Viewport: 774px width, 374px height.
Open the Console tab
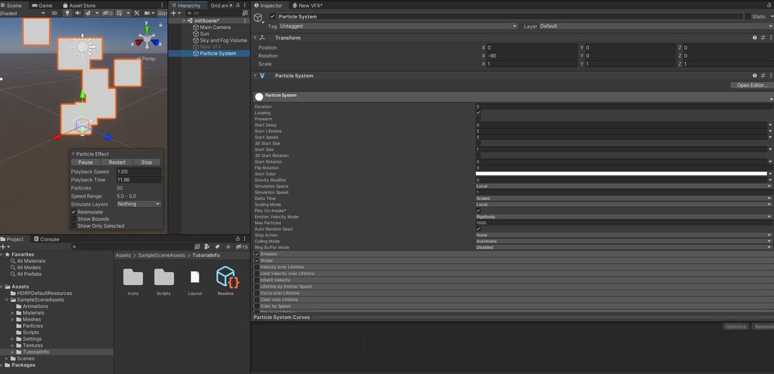46,239
